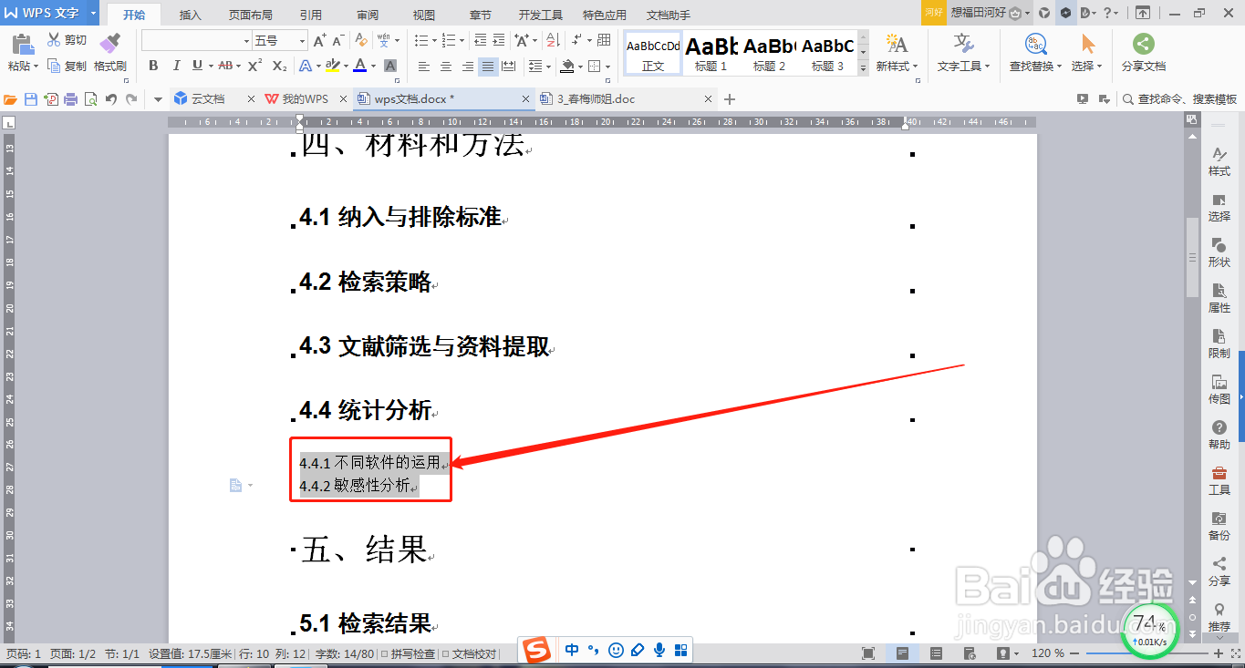The width and height of the screenshot is (1245, 668).
Task: Print document with printer icon
Action: [x=71, y=99]
